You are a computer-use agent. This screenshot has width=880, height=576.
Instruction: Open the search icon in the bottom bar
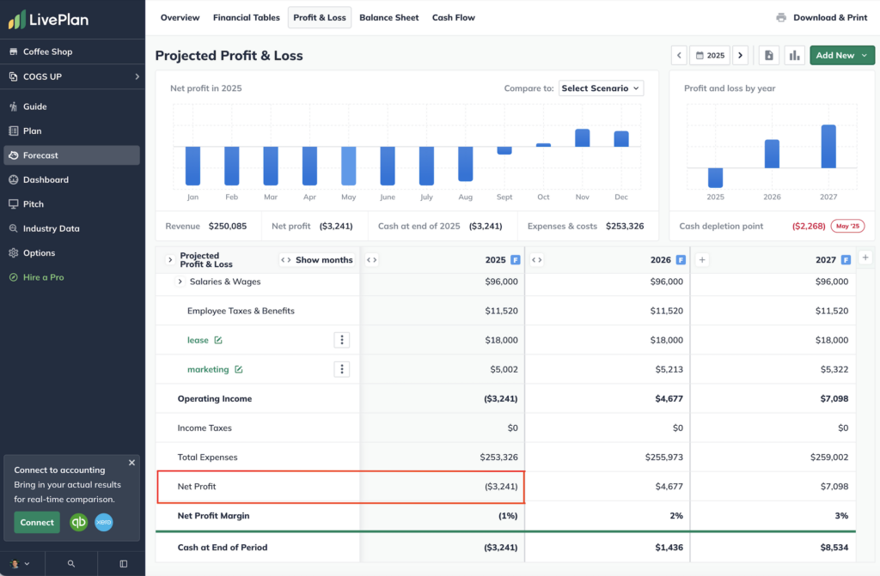pos(70,563)
